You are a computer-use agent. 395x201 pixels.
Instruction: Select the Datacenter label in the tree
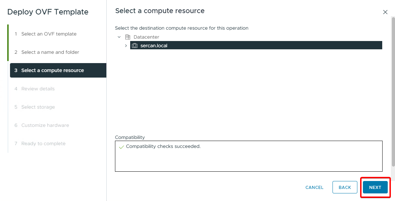146,37
